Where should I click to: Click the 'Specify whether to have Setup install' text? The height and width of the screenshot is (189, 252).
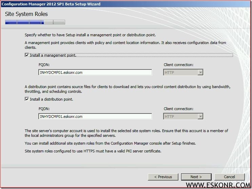tap(90, 35)
